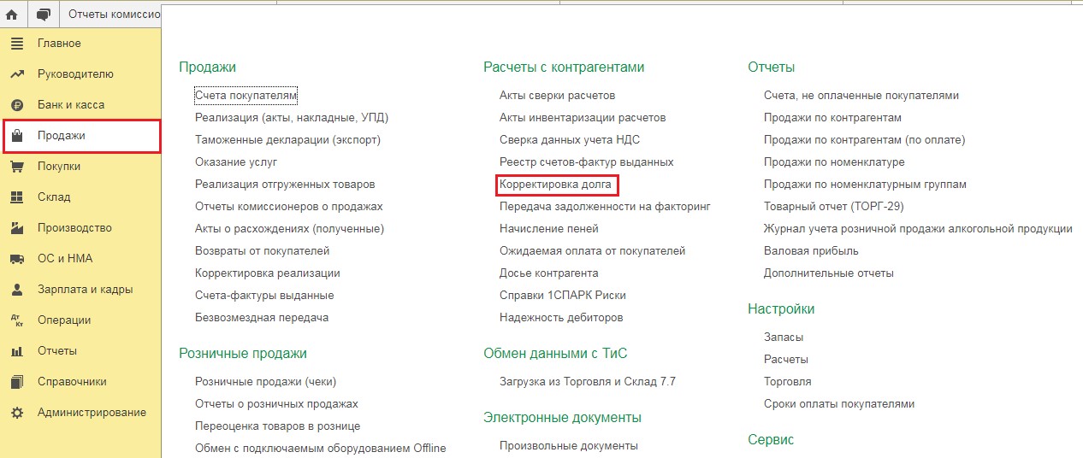Open Счета покупателям link
Screen dimensions: 1083x458
point(246,96)
